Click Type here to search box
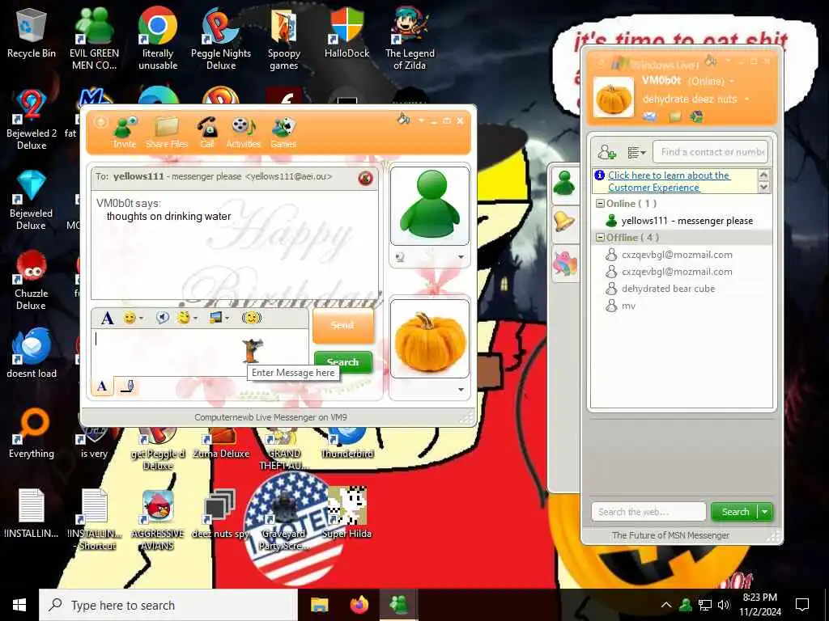Viewport: 829px width, 621px height. click(x=168, y=605)
